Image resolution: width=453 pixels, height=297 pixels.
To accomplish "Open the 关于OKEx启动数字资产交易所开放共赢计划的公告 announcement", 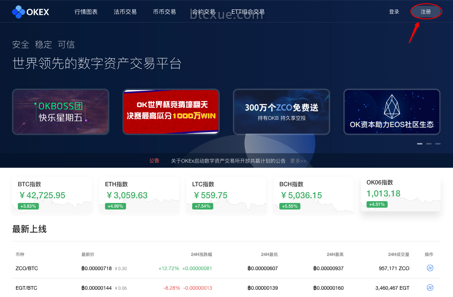I will 228,161.
